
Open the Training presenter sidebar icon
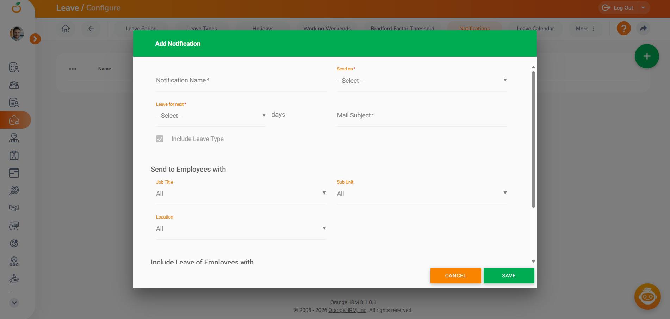pyautogui.click(x=14, y=226)
